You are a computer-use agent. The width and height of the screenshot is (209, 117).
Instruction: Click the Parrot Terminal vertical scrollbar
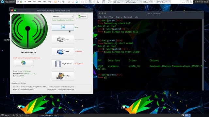tap(203, 54)
